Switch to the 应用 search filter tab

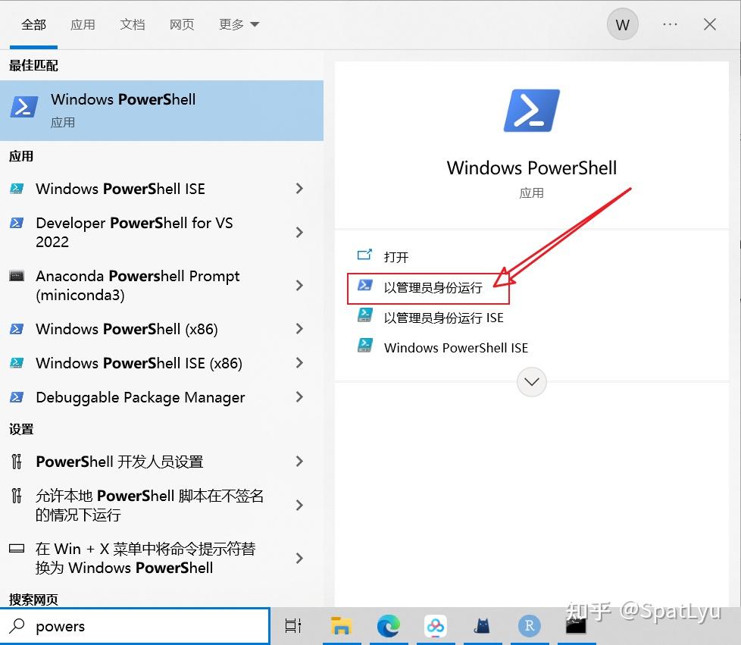pos(83,24)
